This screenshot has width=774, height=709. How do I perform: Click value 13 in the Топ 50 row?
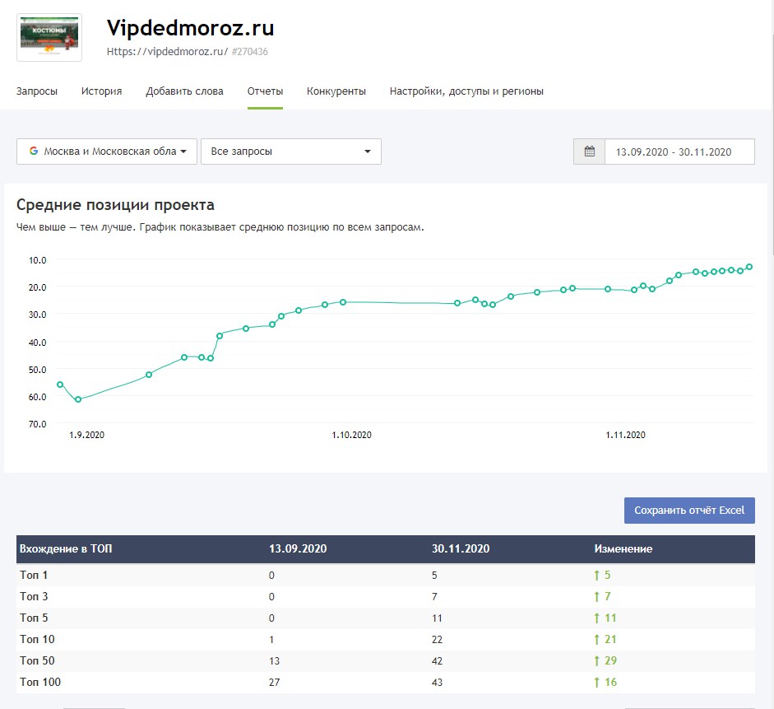[x=274, y=661]
